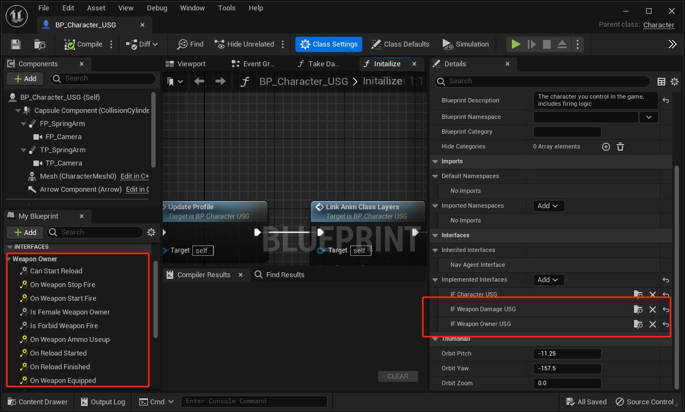Click the Find toolbar button
The image size is (685, 412).
click(x=190, y=44)
